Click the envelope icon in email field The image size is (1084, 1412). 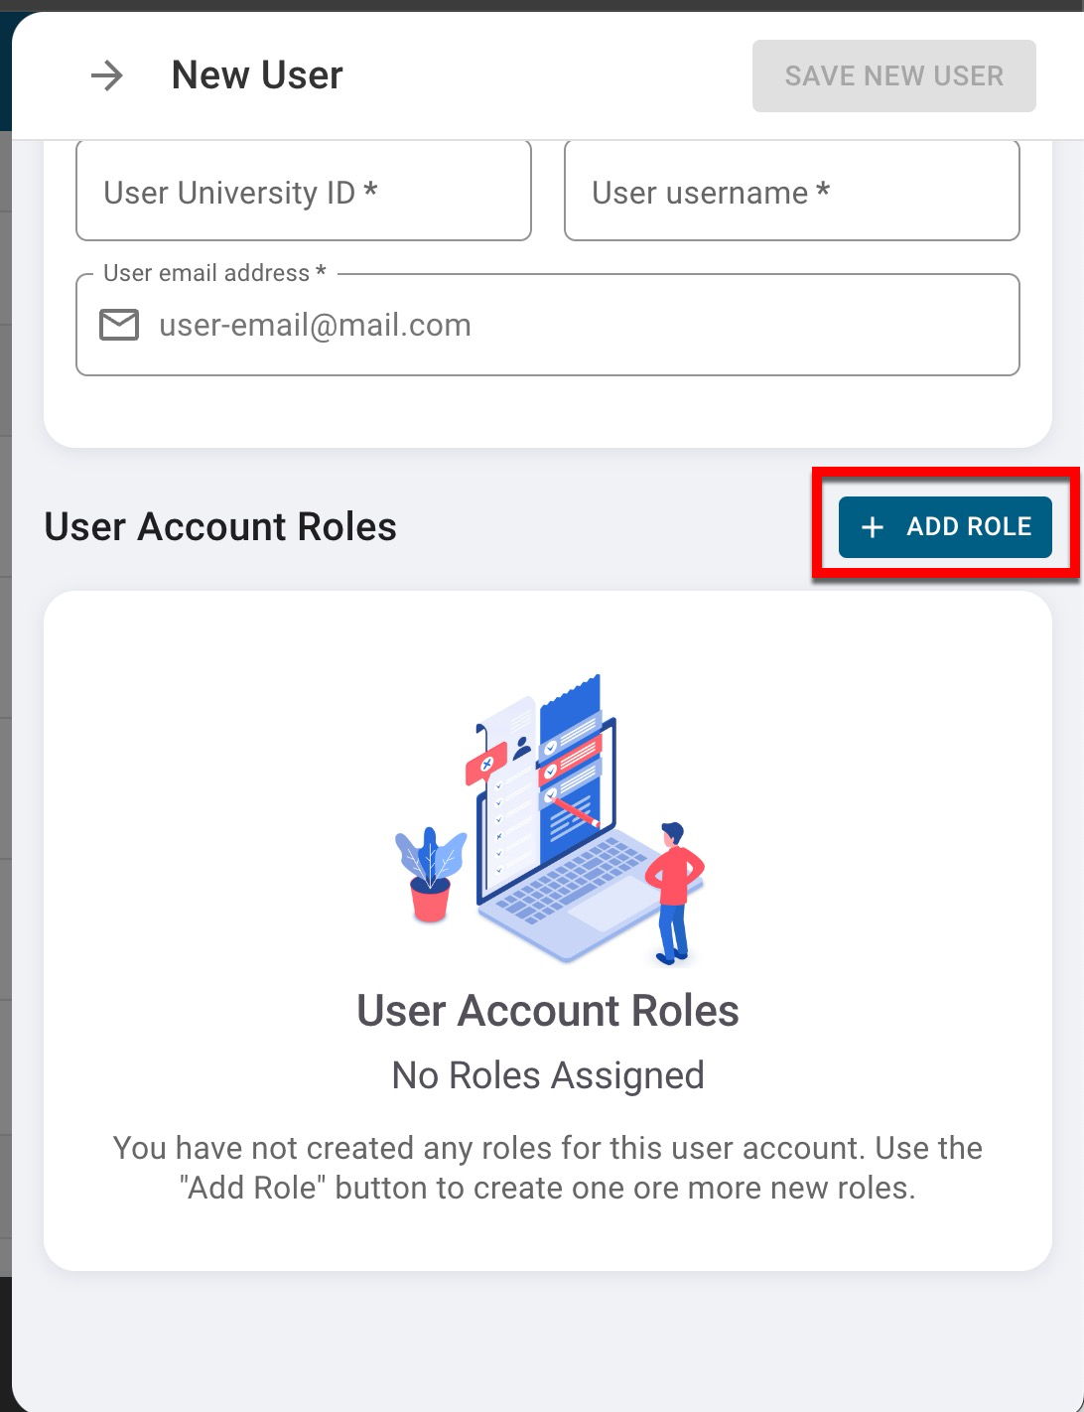click(x=119, y=325)
